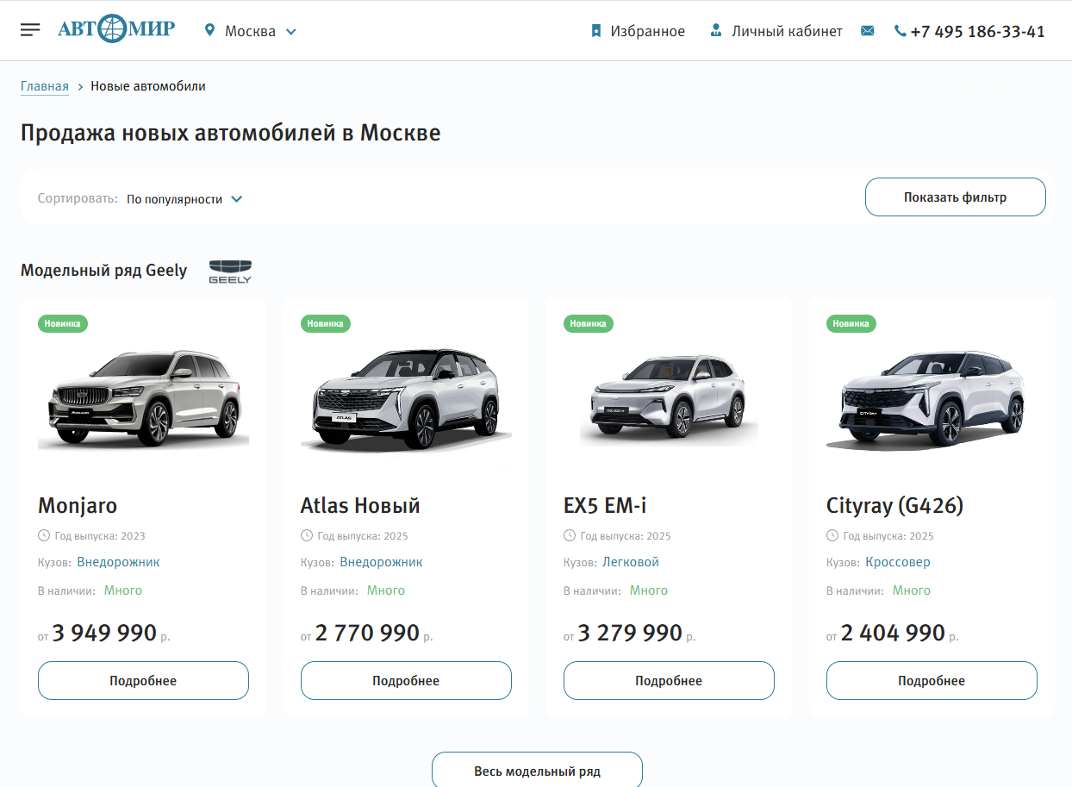Open the По популярности sort dropdown
Screen dimensions: 1072x787
(184, 199)
